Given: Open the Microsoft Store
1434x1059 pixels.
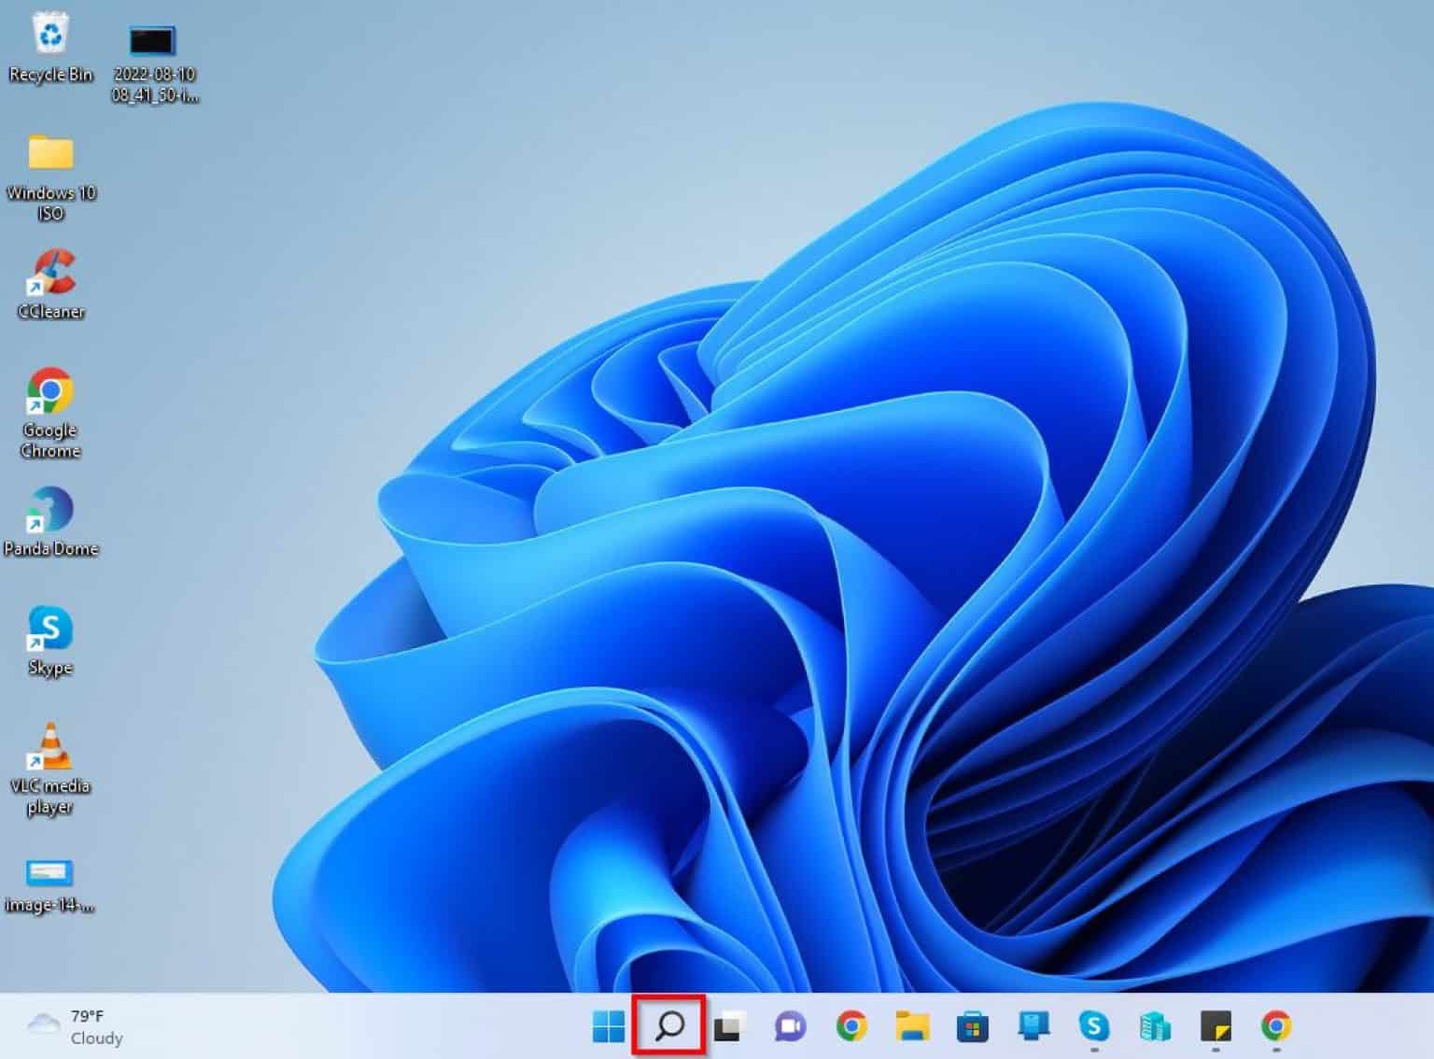Looking at the screenshot, I should (x=971, y=1027).
